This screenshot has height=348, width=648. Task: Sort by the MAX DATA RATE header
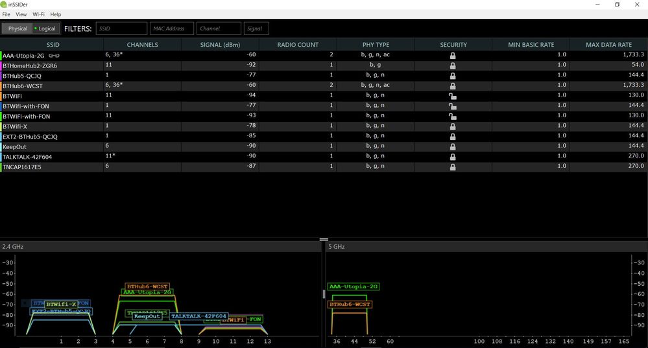click(608, 45)
